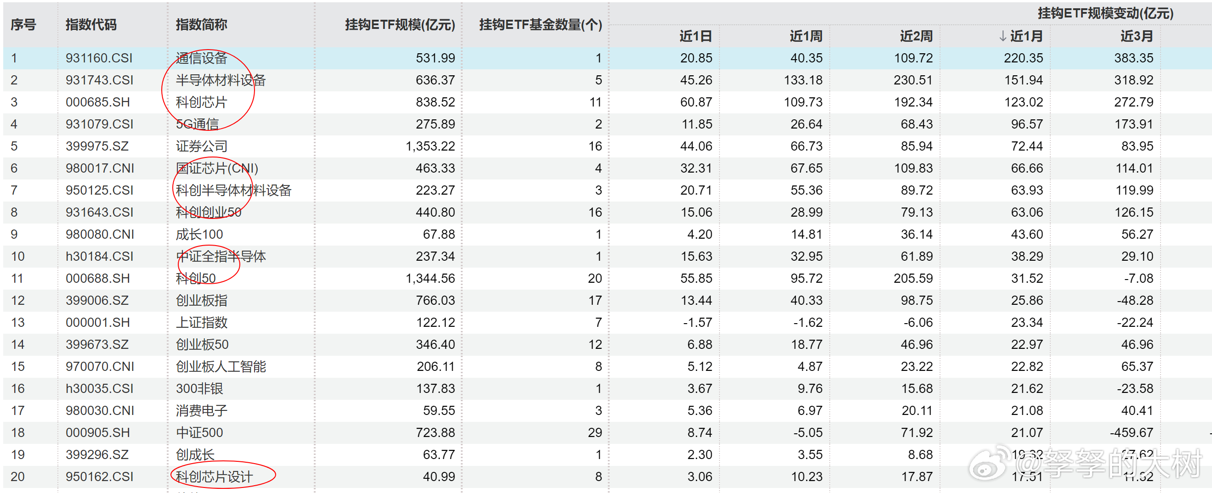
Task: Click the 序号 column header
Action: pyautogui.click(x=23, y=24)
